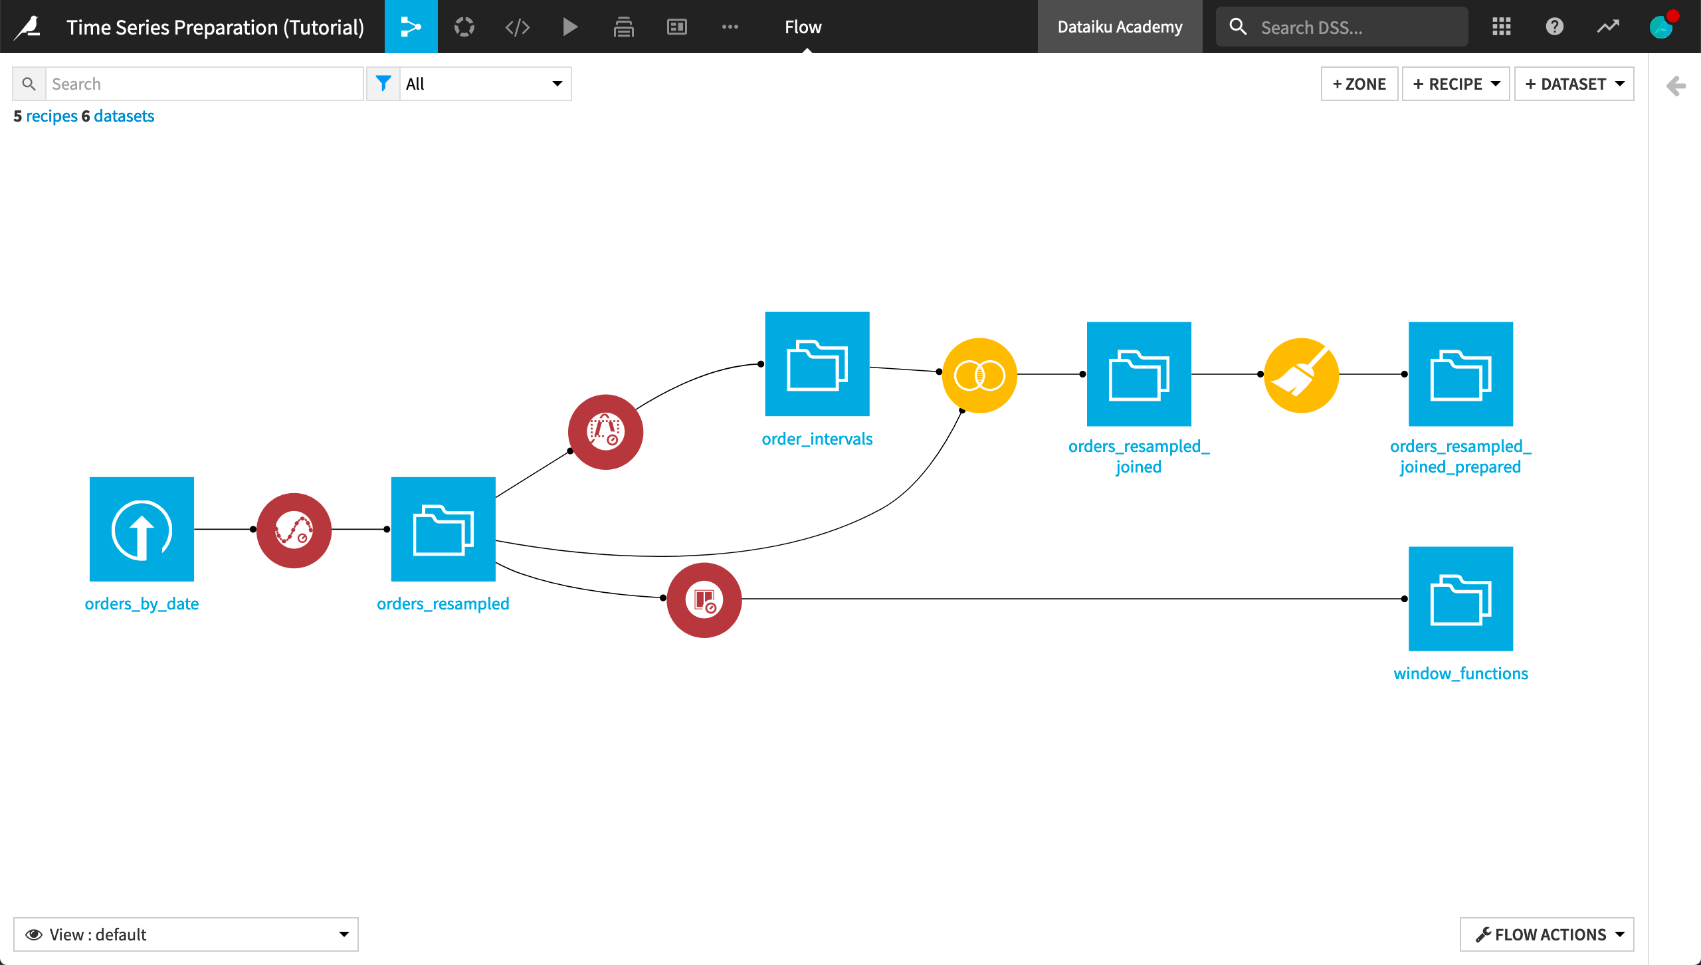Open the FLOW ACTIONS dropdown
The height and width of the screenshot is (965, 1701).
coord(1547,934)
